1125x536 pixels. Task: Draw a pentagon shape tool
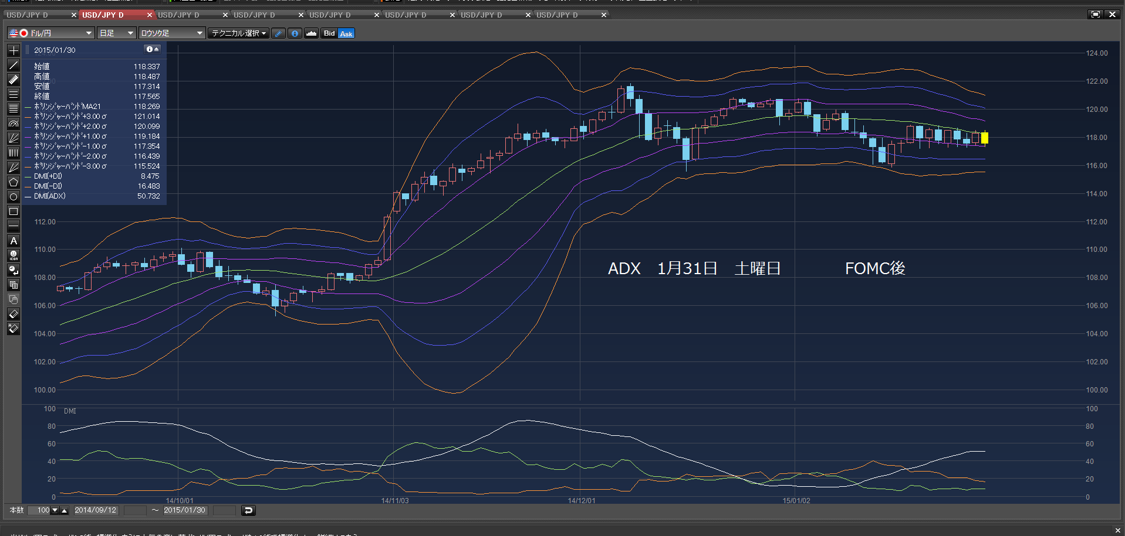coord(13,182)
